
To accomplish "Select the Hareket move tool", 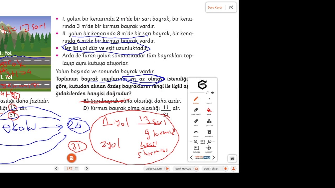I will pyautogui.click(x=209, y=149).
